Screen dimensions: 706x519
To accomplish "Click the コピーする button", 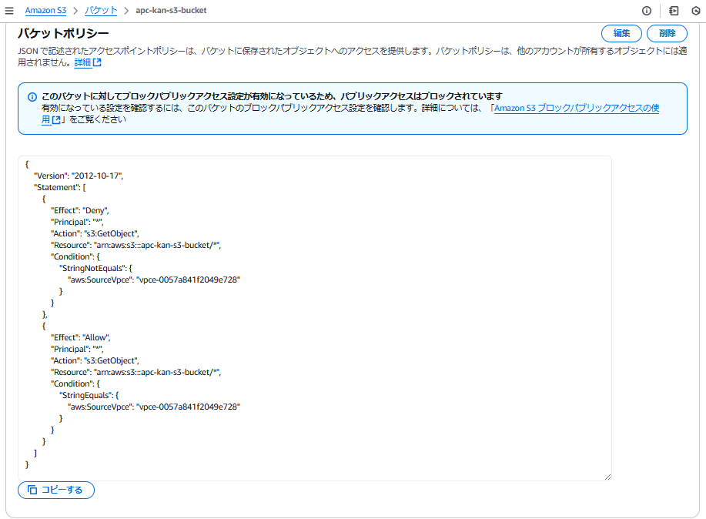I will 56,490.
